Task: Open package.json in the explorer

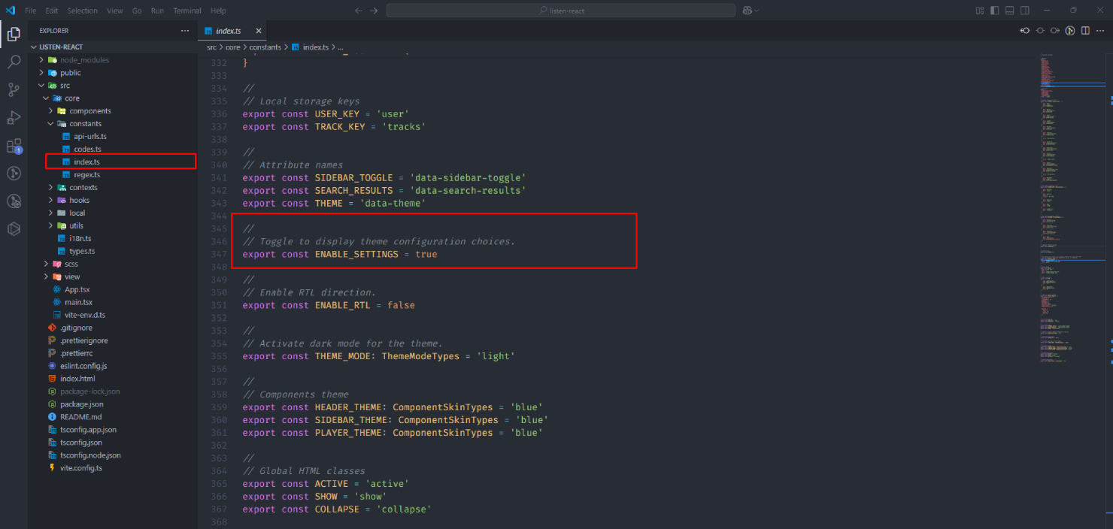Action: tap(81, 404)
